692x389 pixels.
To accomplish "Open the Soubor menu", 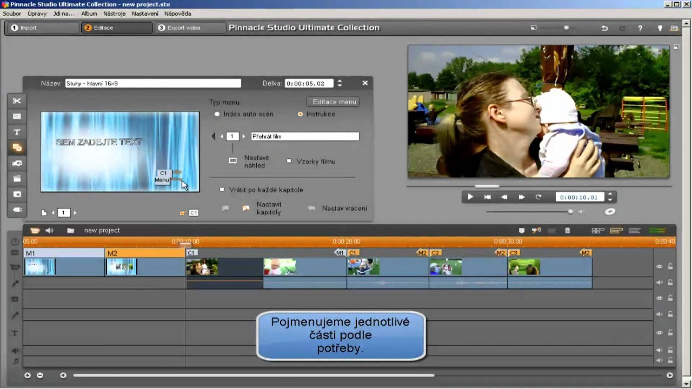I will [x=12, y=14].
